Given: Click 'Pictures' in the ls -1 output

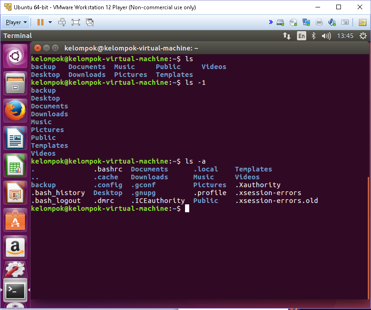Looking at the screenshot, I should point(47,130).
